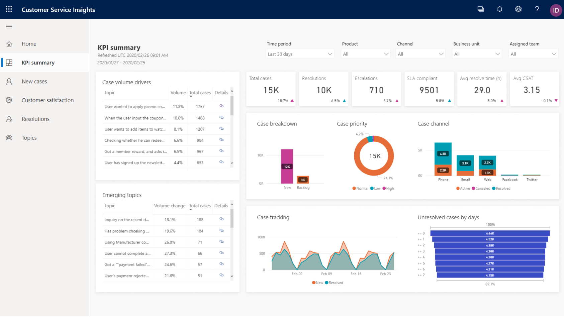Image resolution: width=564 pixels, height=317 pixels.
Task: Click the New bar in Case breakdown
Action: 287,166
